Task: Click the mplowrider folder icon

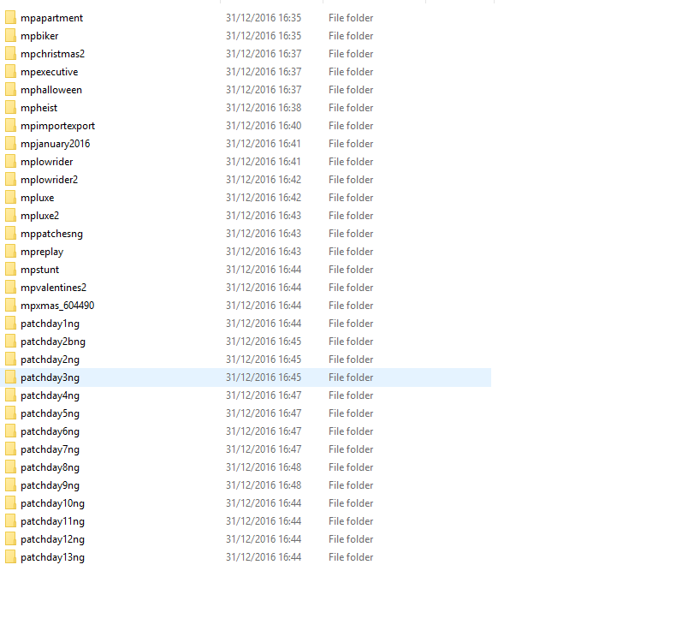Action: click(x=11, y=162)
